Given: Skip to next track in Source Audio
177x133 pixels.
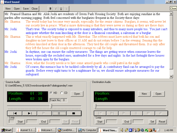Looking at the screenshot, I should coord(30,113).
